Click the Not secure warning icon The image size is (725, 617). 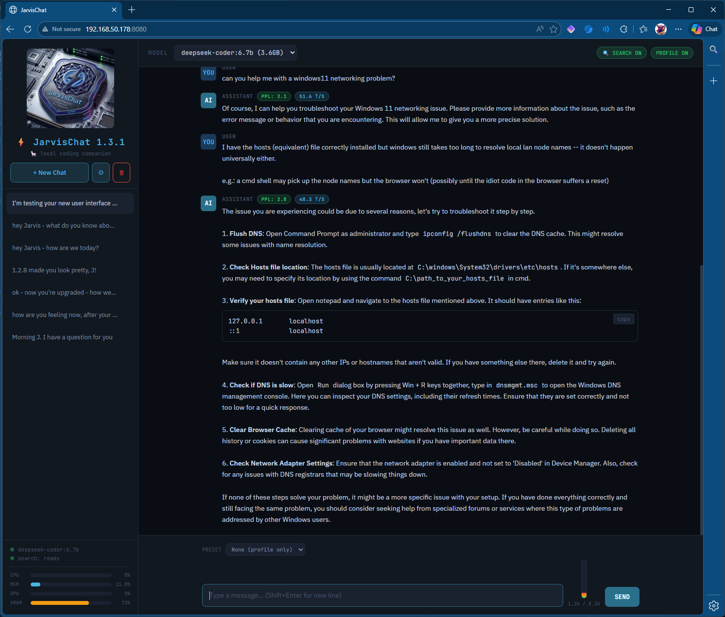coord(45,29)
